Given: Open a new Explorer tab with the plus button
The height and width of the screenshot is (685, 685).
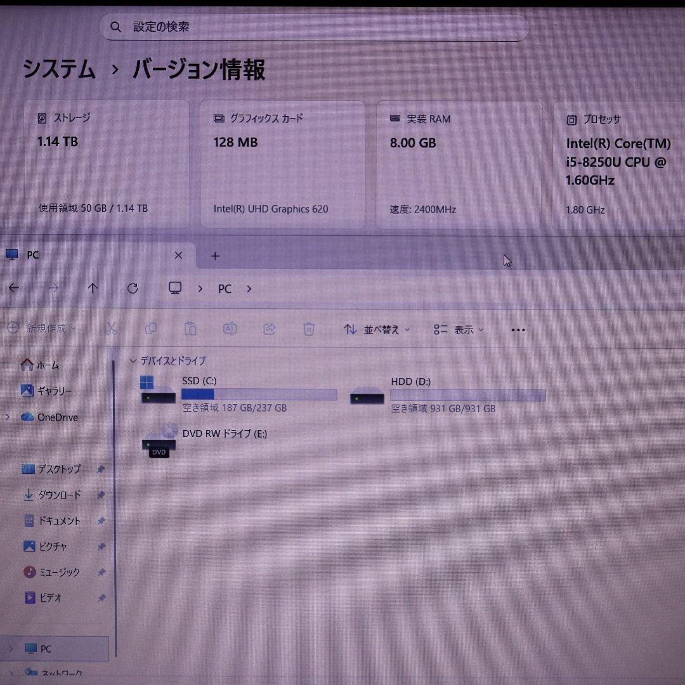Looking at the screenshot, I should pos(214,255).
